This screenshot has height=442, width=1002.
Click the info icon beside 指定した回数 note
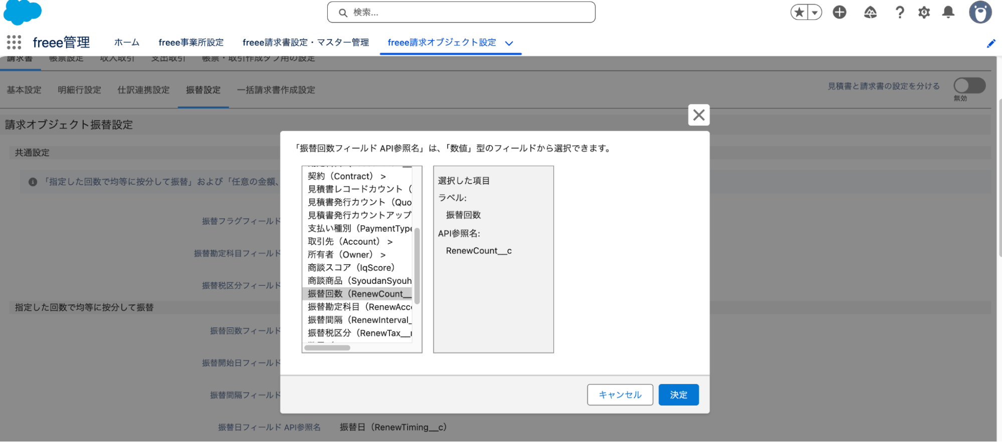click(33, 182)
